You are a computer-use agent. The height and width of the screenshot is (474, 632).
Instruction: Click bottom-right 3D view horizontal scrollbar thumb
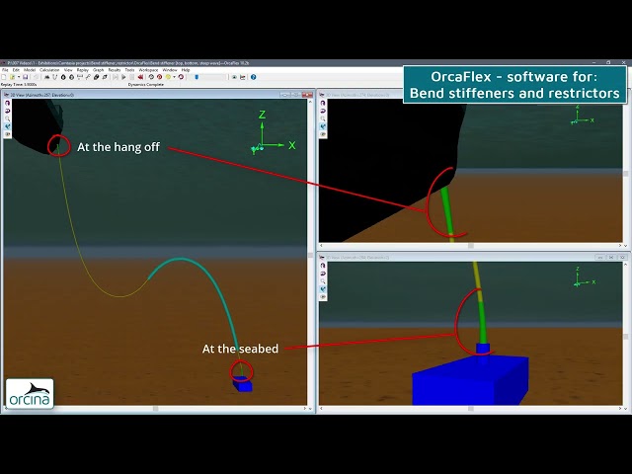(x=470, y=408)
